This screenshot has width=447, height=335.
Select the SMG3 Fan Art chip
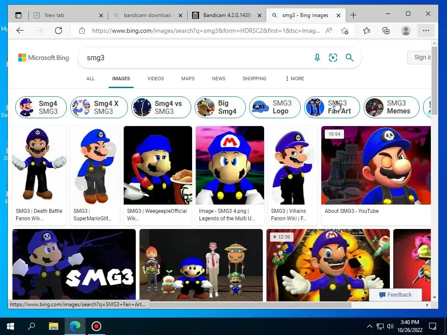332,107
